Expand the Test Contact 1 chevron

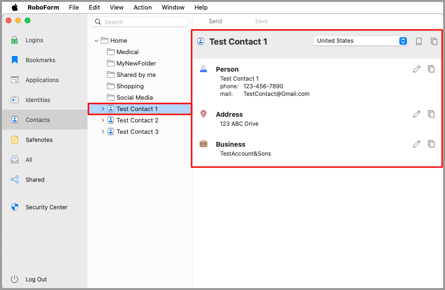(103, 109)
